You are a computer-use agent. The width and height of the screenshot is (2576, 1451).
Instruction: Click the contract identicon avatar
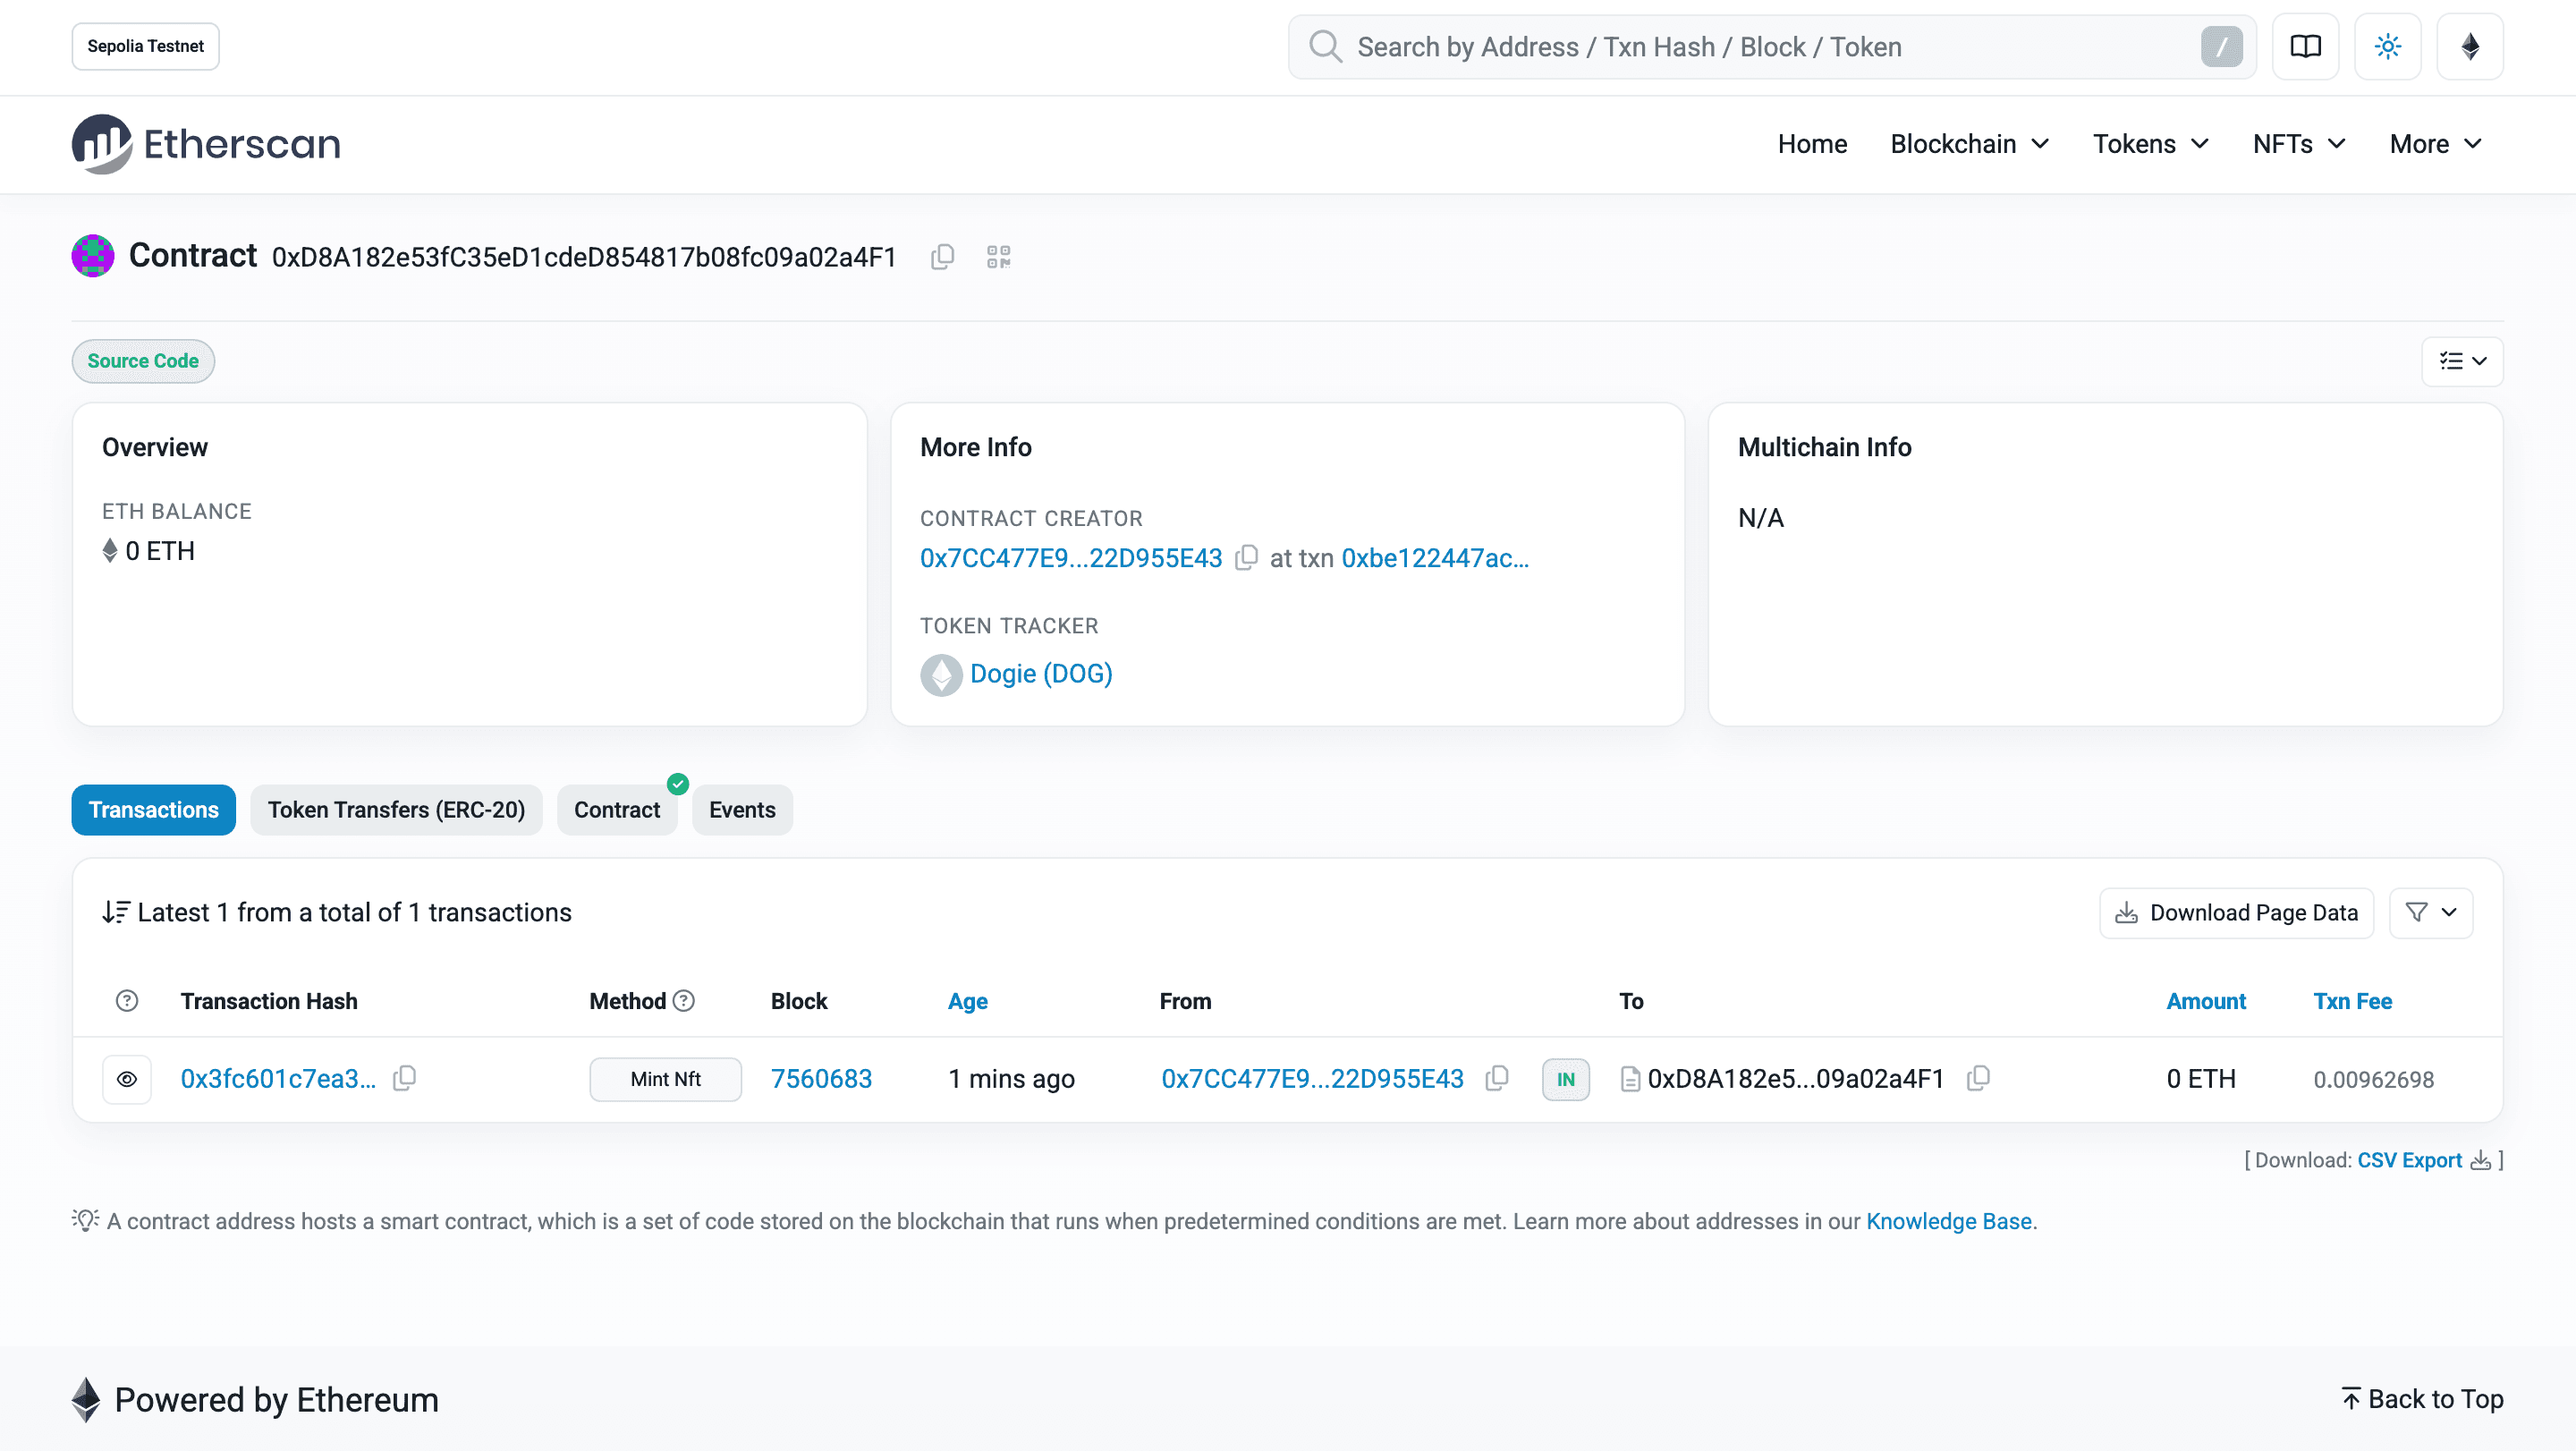pos(93,256)
